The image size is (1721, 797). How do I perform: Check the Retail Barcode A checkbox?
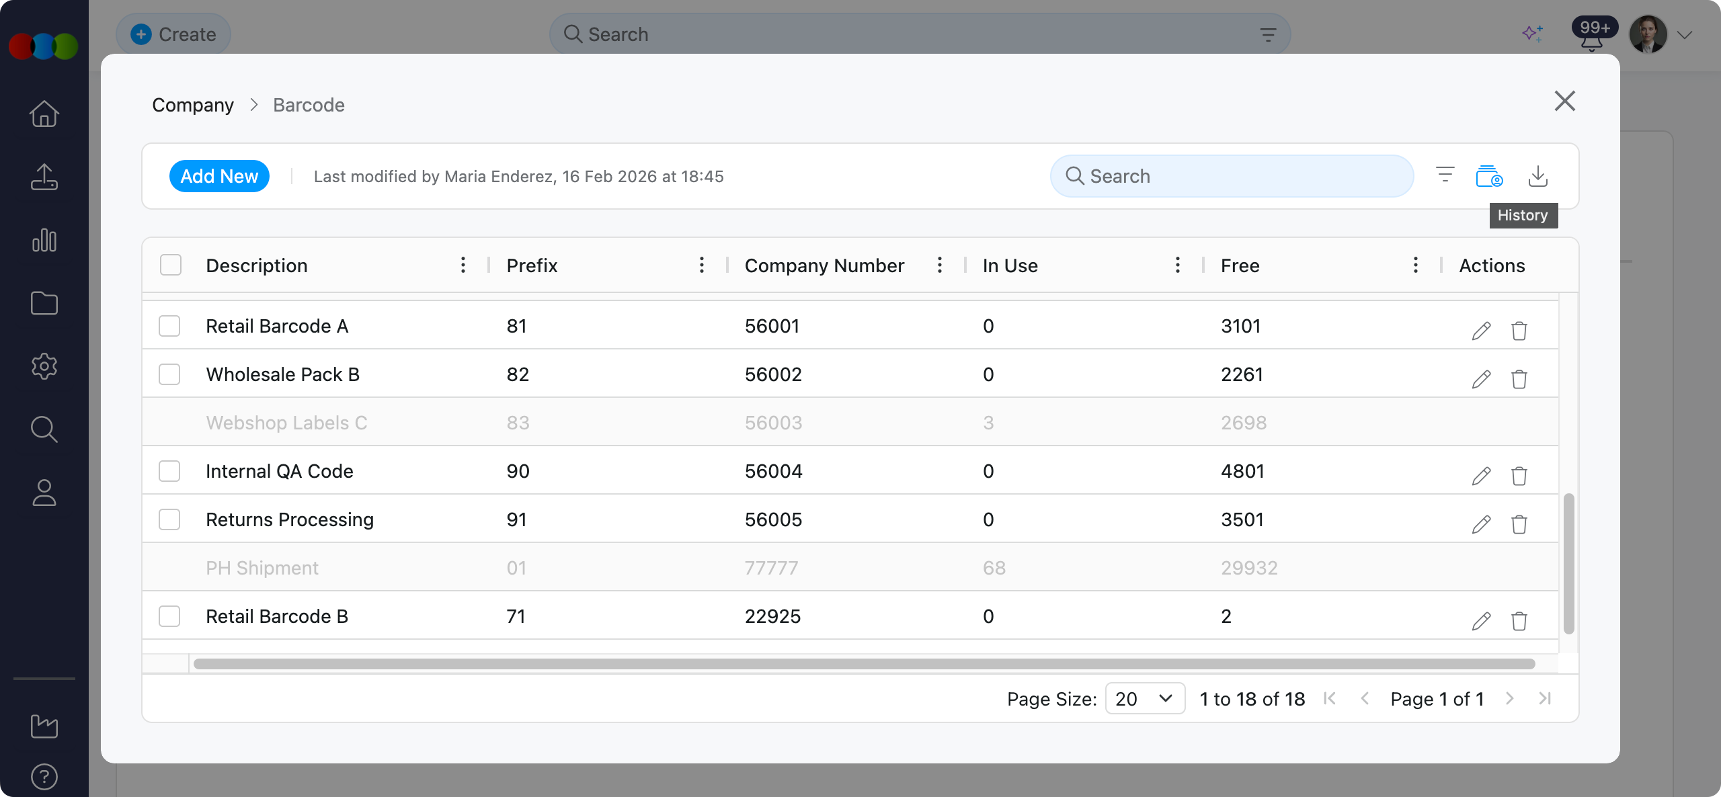[169, 326]
